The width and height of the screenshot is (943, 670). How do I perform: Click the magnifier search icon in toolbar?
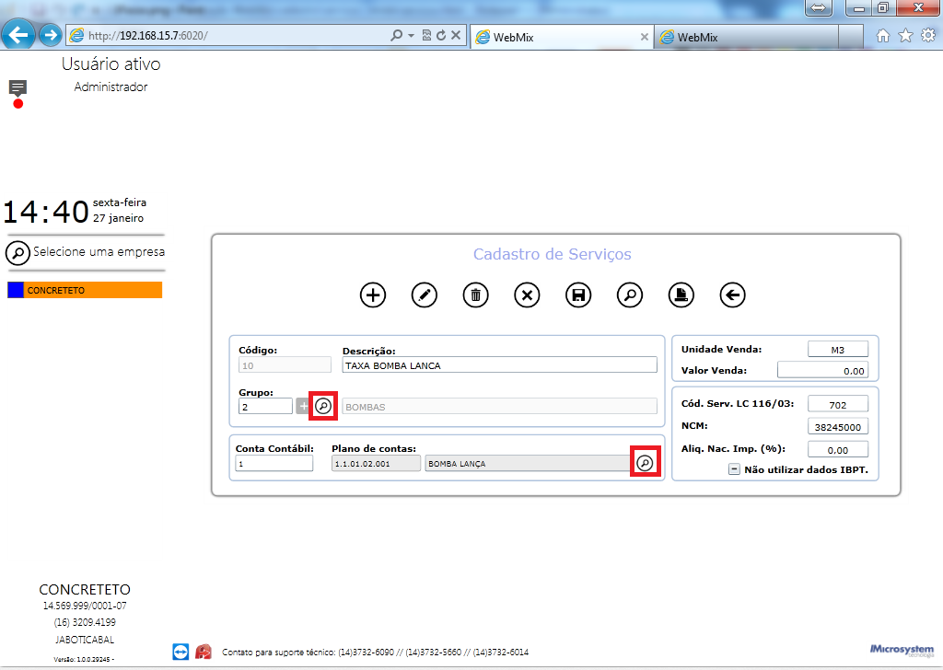click(630, 295)
